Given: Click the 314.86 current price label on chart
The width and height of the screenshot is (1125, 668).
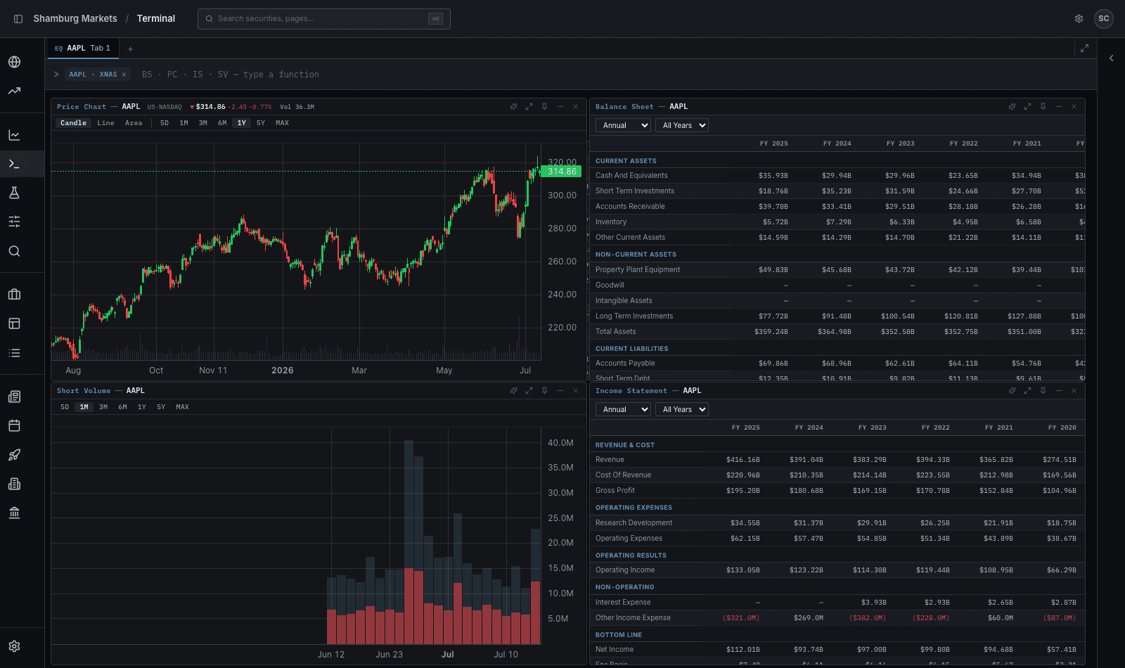Looking at the screenshot, I should [x=562, y=172].
